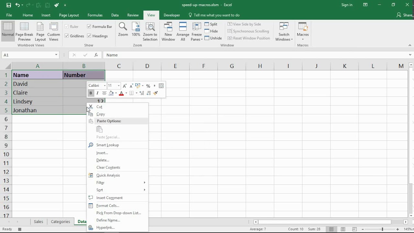Open the Sales sheet tab
Viewport: 414px width, 233px height.
(38, 222)
